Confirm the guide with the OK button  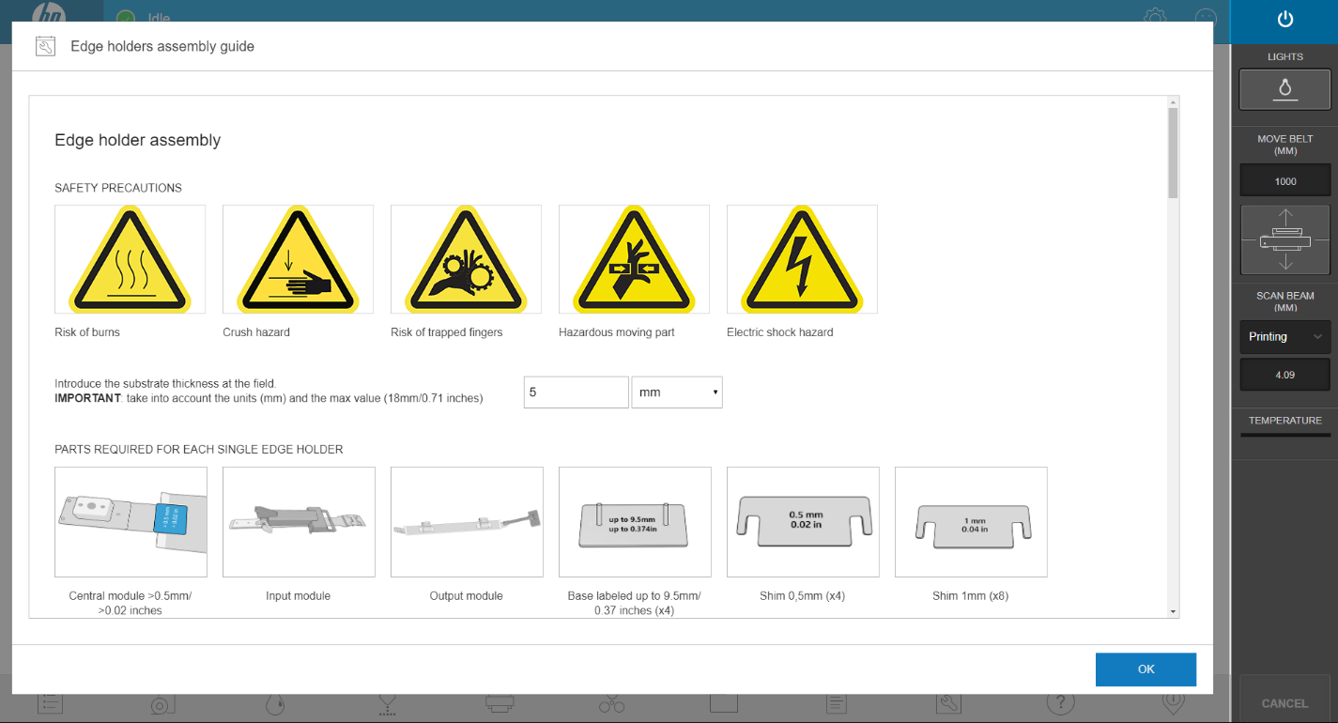tap(1146, 669)
